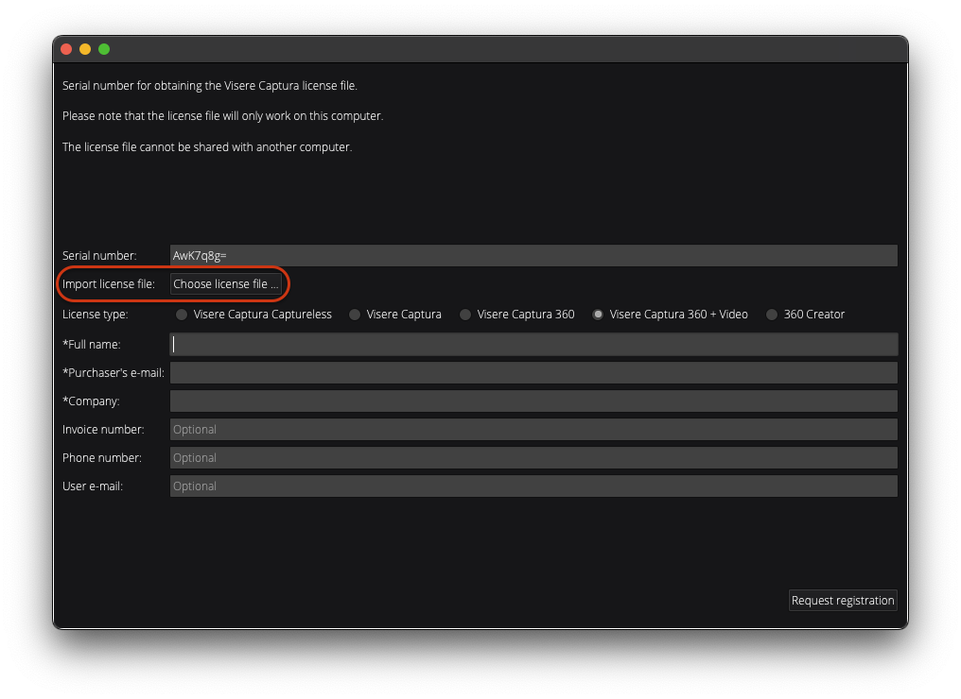Focus the optional Invoice number field
Viewport: 961px width, 699px height.
tap(533, 429)
